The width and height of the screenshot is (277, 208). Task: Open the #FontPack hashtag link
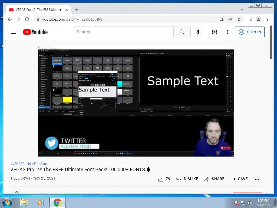(x=40, y=164)
